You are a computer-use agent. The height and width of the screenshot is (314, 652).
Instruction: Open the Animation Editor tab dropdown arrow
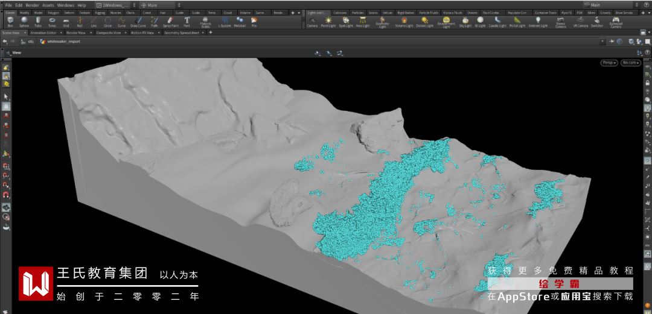61,33
